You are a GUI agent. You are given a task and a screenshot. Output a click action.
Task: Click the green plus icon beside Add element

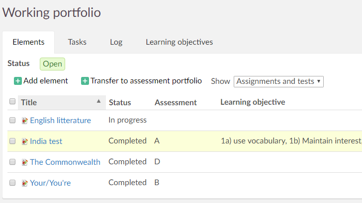18,81
